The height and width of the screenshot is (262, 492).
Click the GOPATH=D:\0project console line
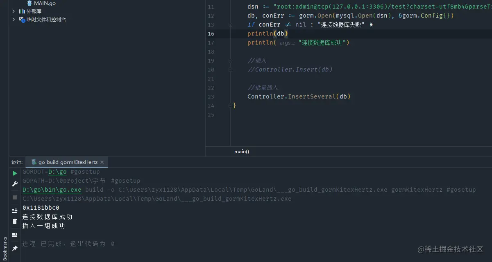click(x=82, y=181)
